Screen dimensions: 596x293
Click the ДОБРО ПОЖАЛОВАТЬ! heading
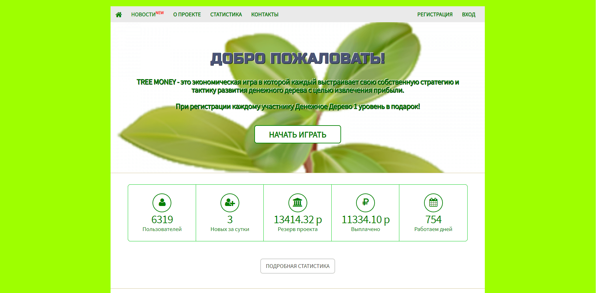coord(298,59)
